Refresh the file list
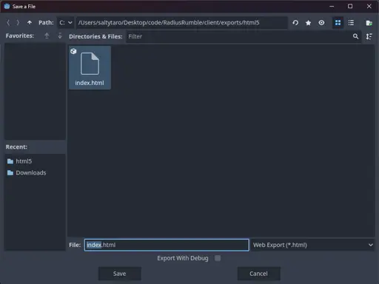This screenshot has height=284, width=379. (x=295, y=23)
